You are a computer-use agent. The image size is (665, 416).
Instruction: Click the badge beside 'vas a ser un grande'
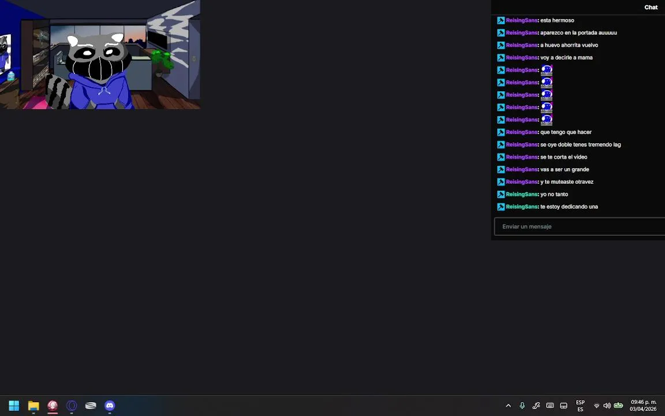tap(501, 169)
